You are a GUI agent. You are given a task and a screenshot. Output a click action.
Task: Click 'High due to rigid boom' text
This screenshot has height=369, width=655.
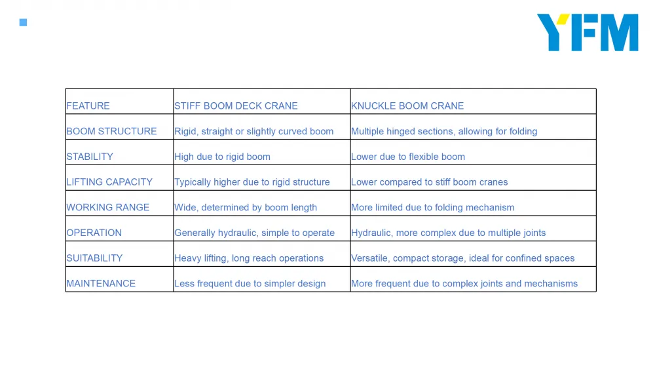[x=222, y=157]
